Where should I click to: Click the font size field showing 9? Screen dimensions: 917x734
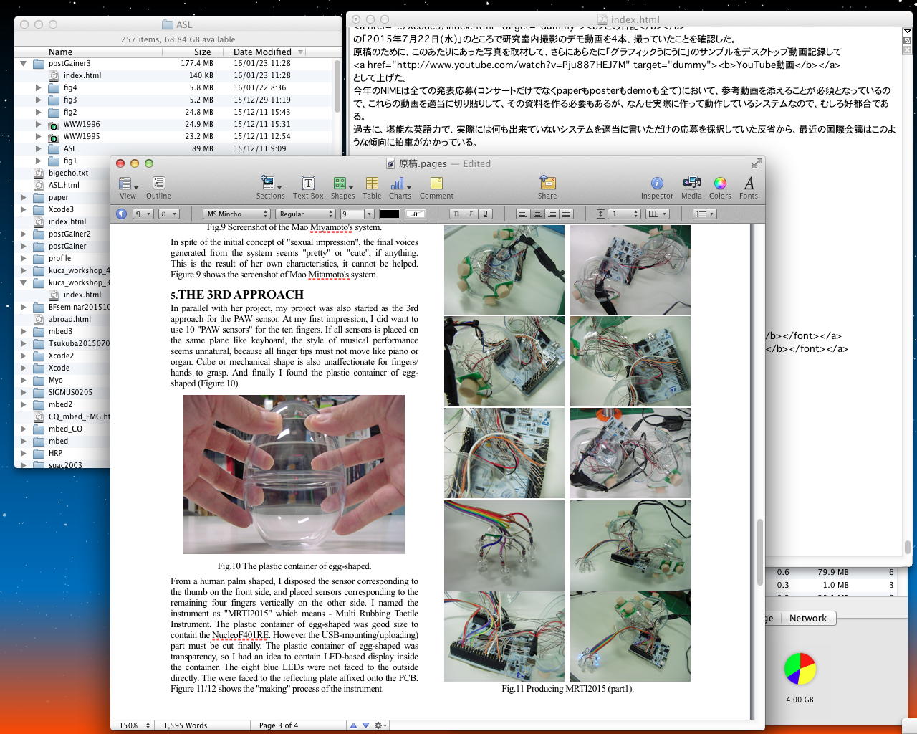352,214
